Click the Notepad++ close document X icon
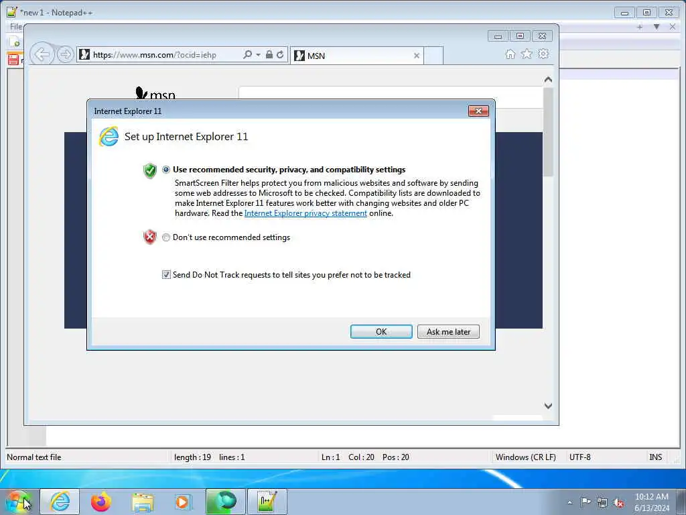 673,27
